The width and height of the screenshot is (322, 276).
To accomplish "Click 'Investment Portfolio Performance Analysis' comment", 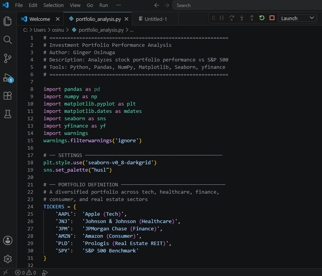I will (x=110, y=45).
